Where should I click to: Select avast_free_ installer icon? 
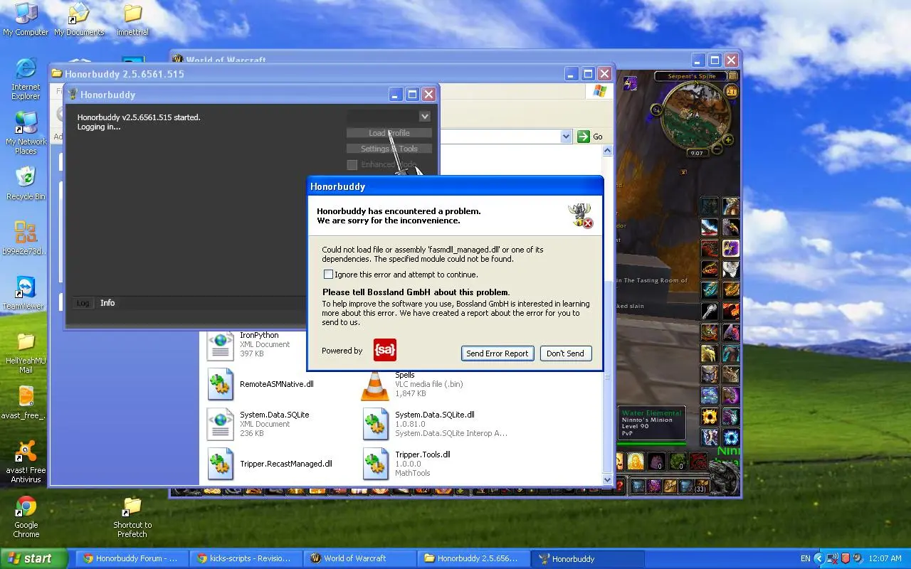26,402
